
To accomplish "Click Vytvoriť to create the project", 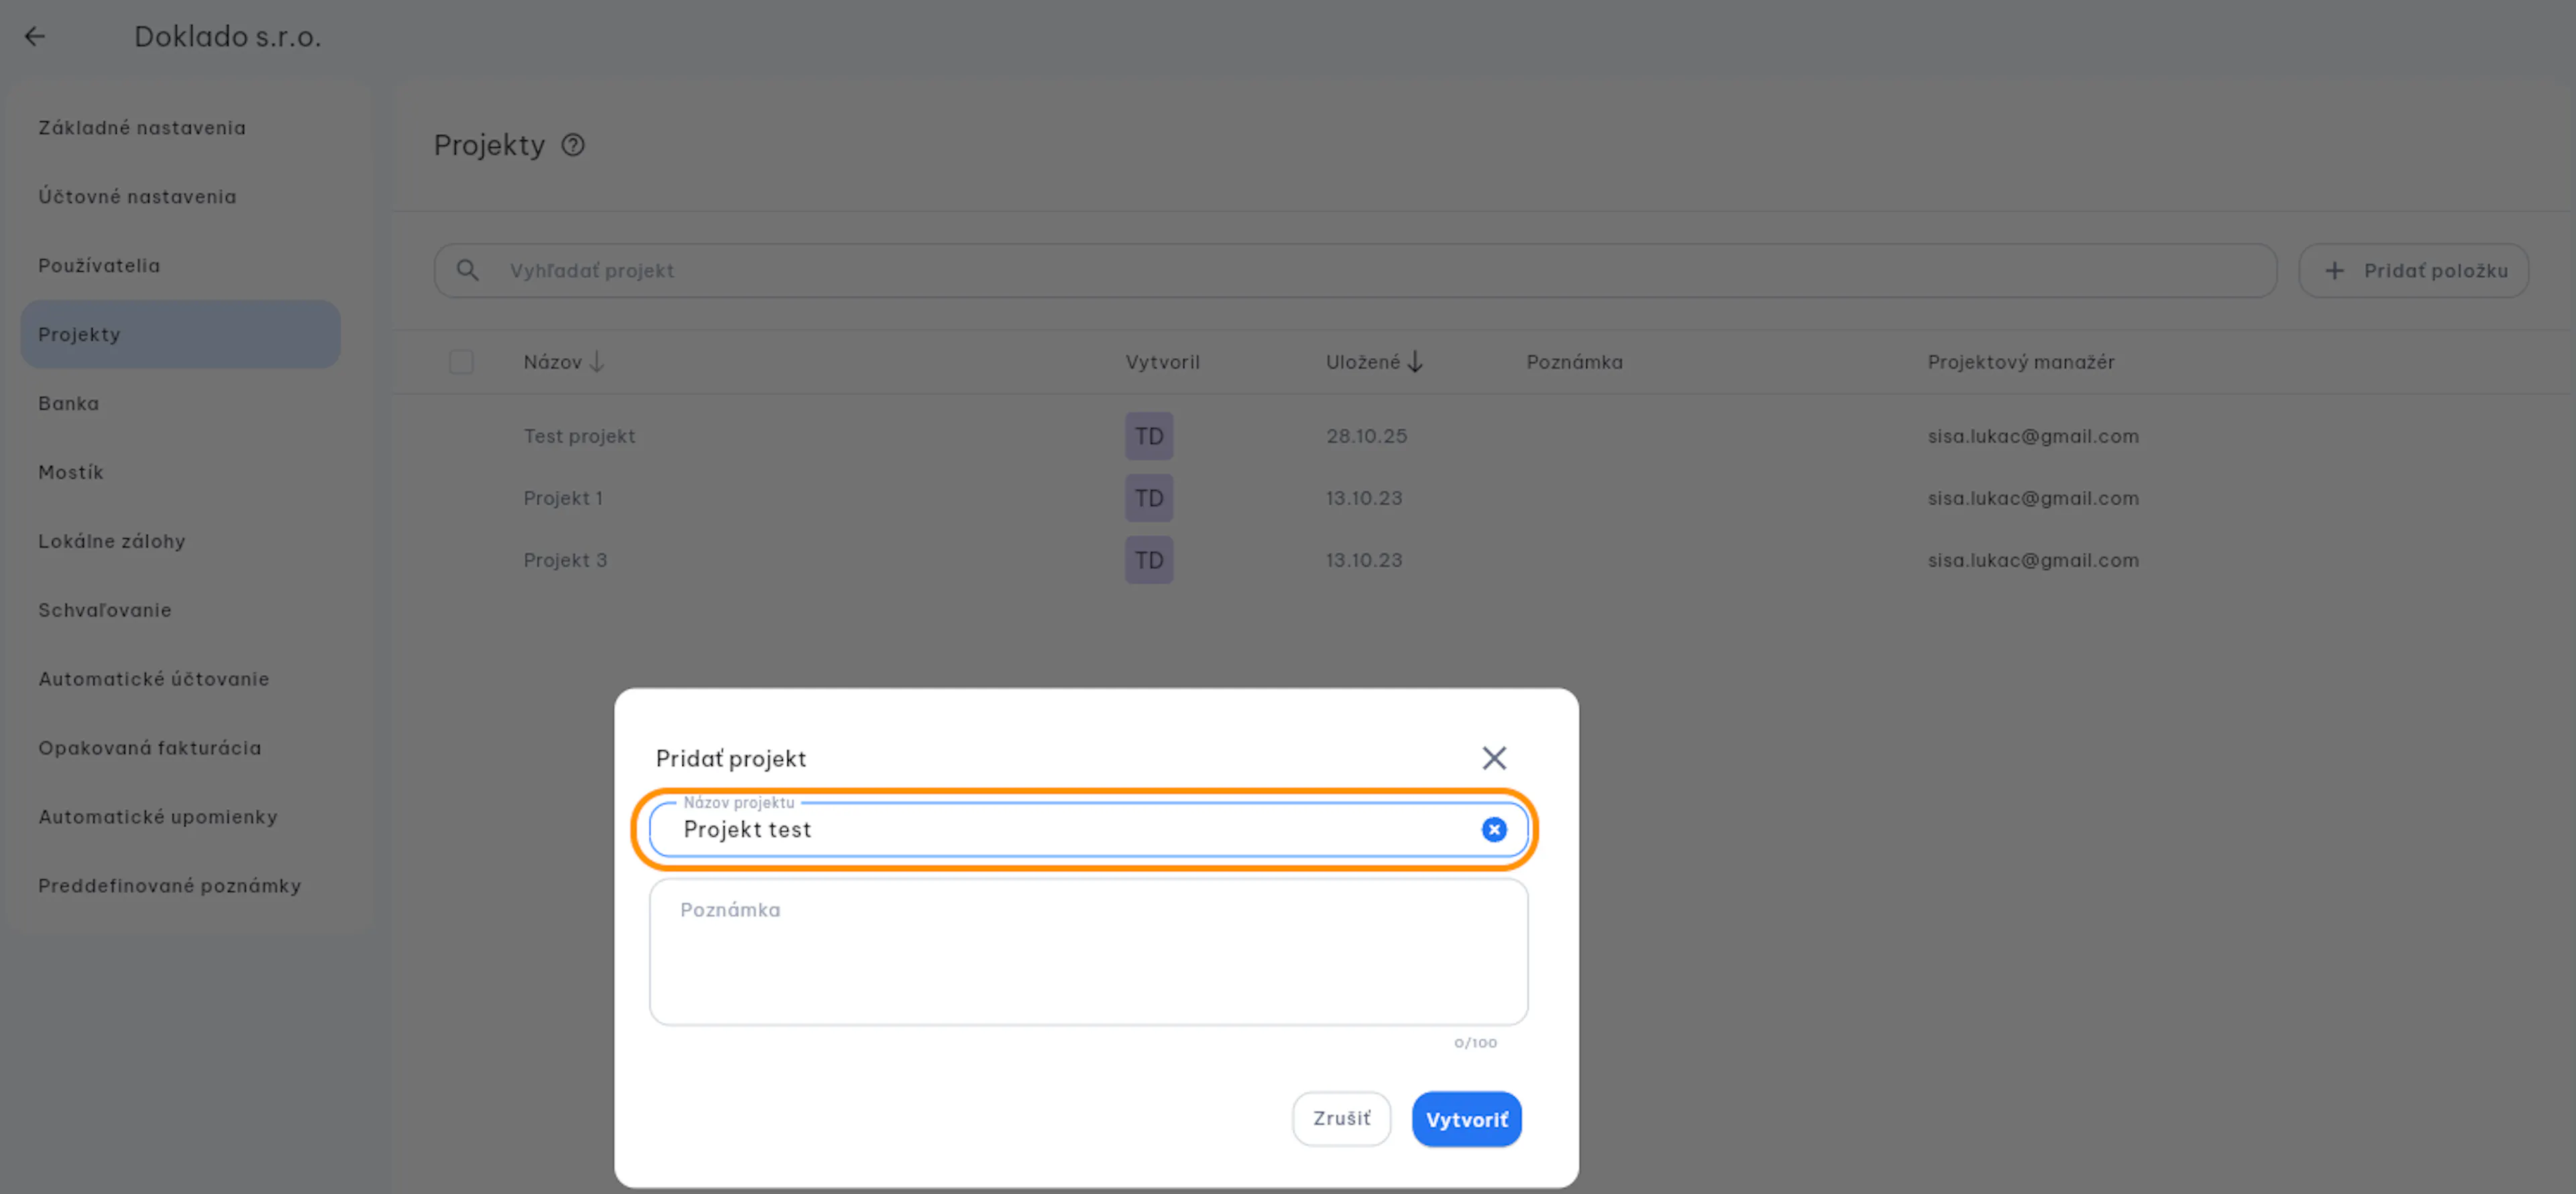I will pyautogui.click(x=1466, y=1119).
